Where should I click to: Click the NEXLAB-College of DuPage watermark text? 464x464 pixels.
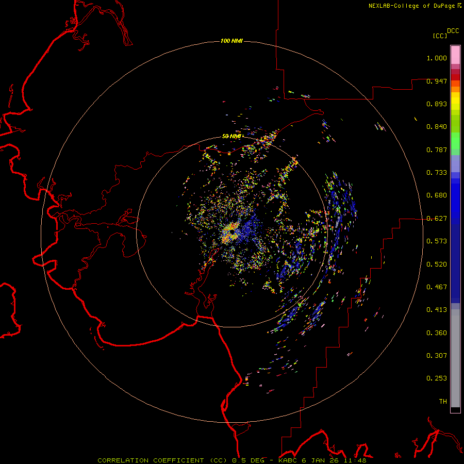415,6
